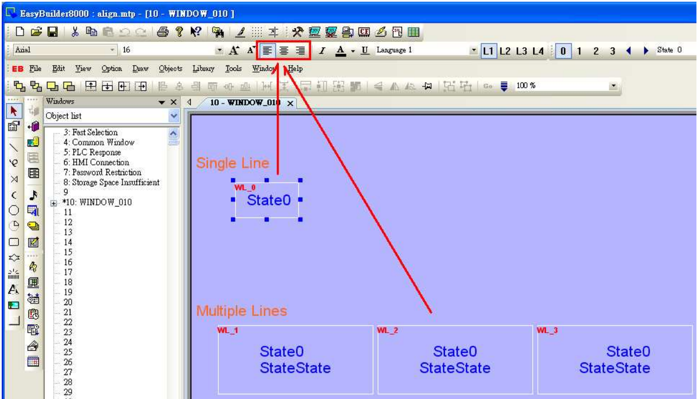This screenshot has height=399, width=697.
Task: Advance to the next state with right arrow
Action: point(647,50)
